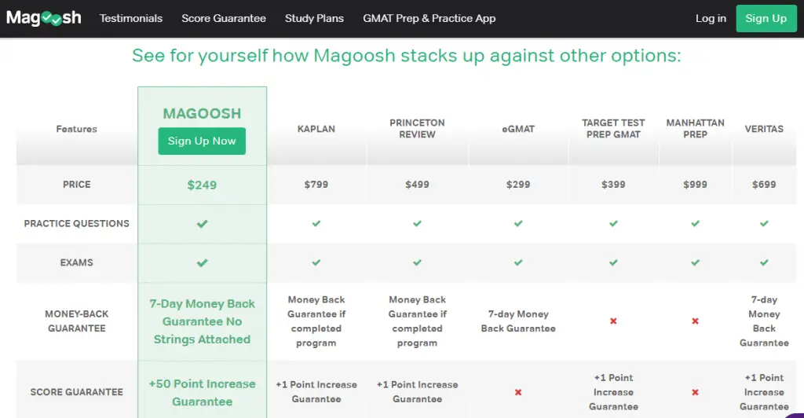
Task: Click the Kaplan practice questions checkmark
Action: coord(316,224)
